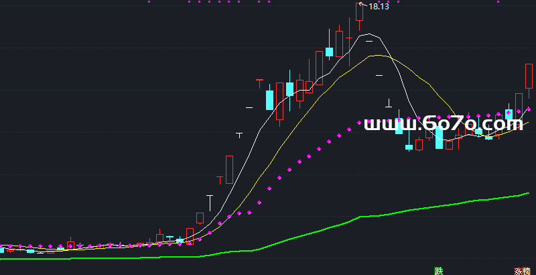Click the green long-term moving average line
The image size is (536, 275).
pyautogui.click(x=402, y=211)
